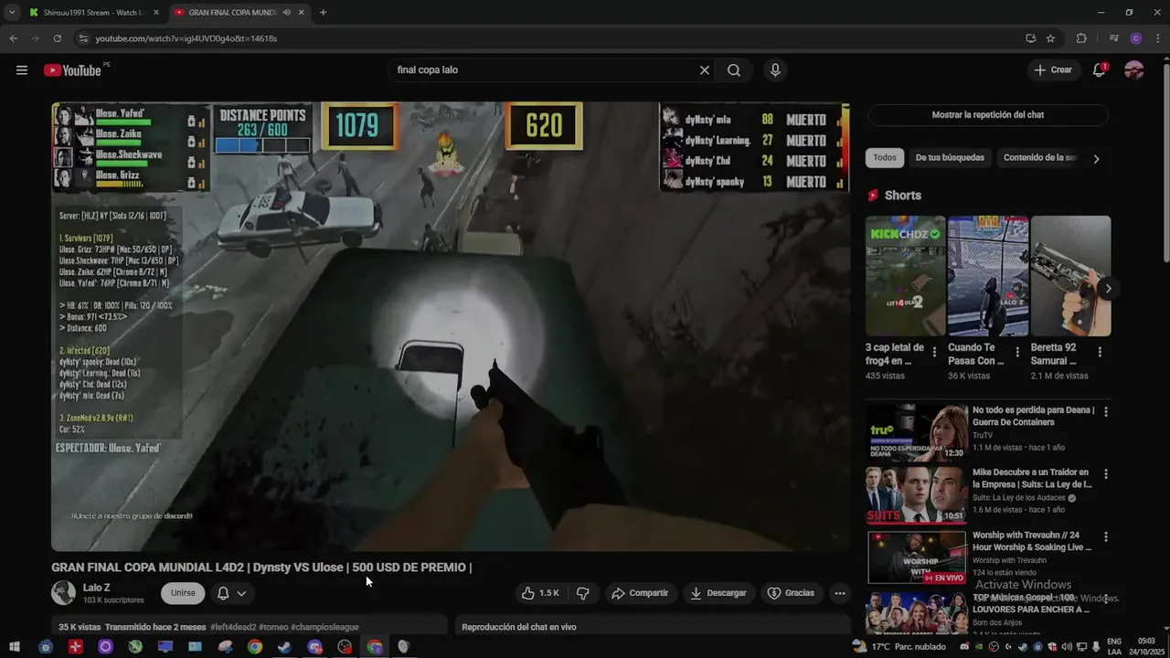Screen dimensions: 1170x658
Task: Download the video with 'Descargar'
Action: pyautogui.click(x=718, y=593)
